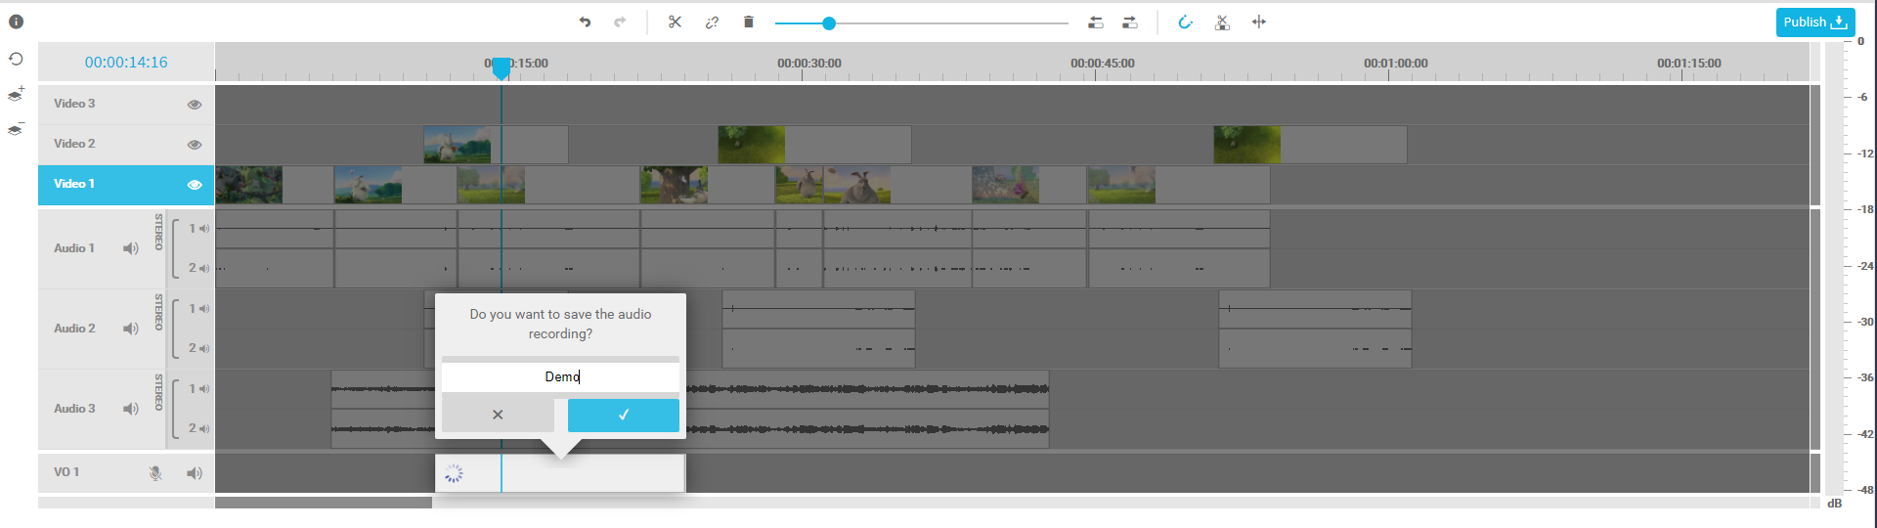Click the remove track layer icon
Screen dimensions: 1877x528
click(16, 129)
